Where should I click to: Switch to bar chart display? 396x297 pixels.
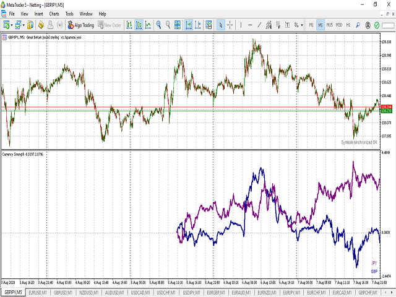129,25
